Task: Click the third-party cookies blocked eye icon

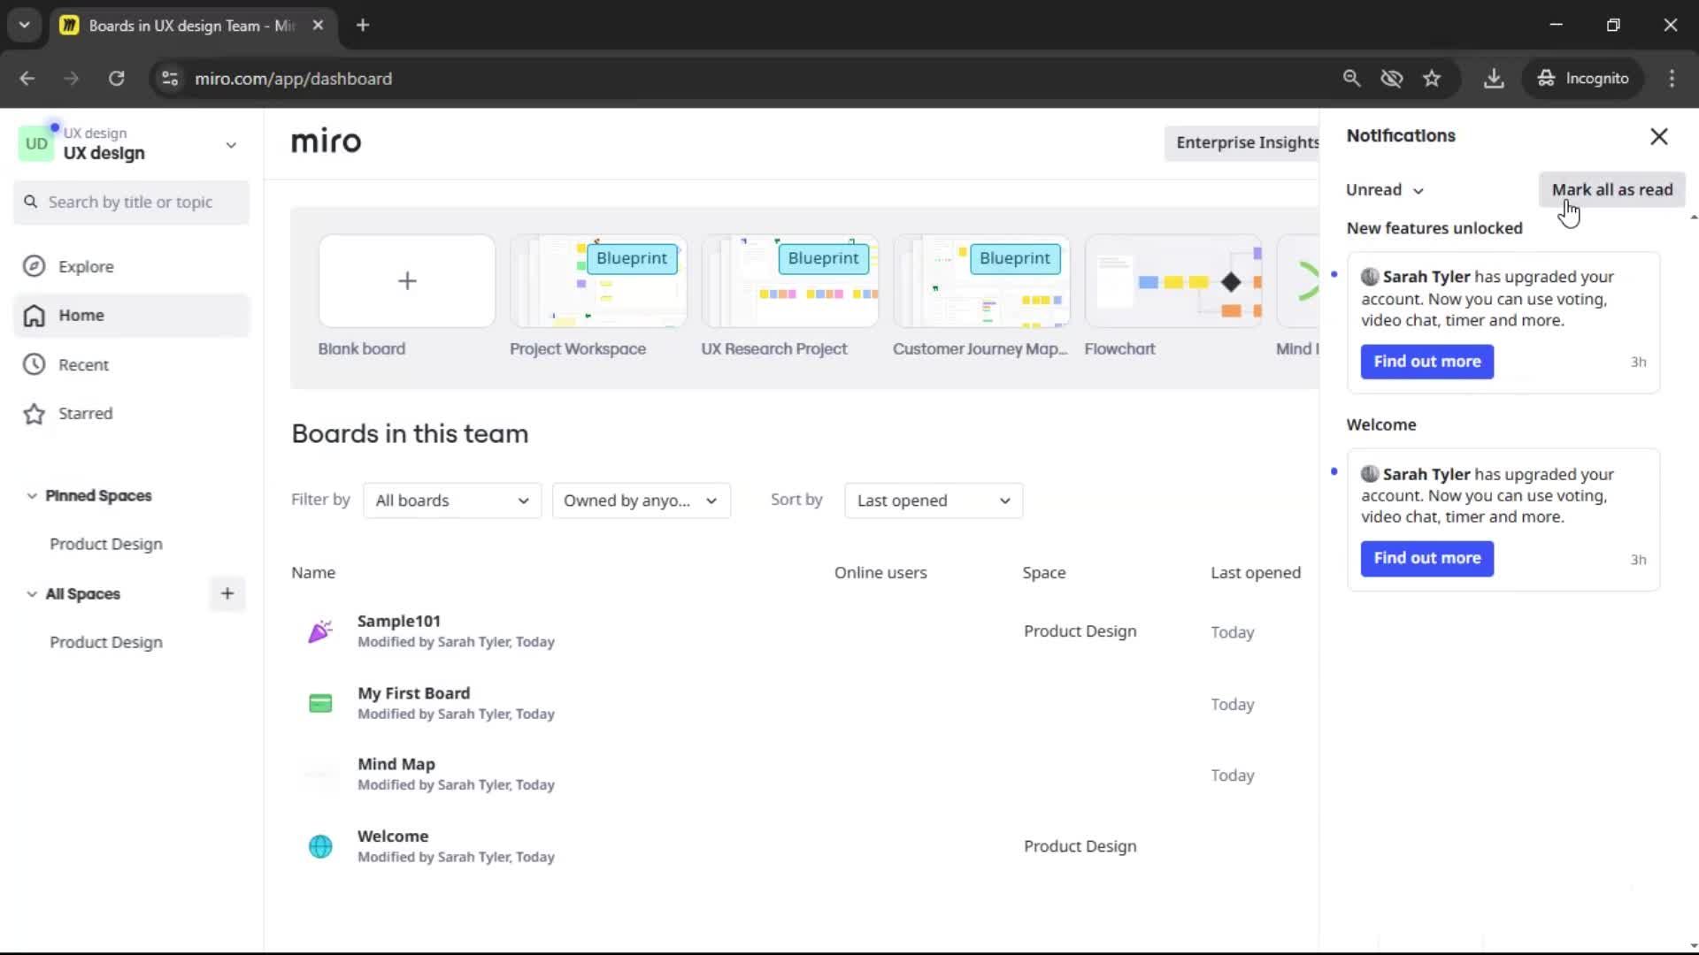Action: click(1392, 78)
